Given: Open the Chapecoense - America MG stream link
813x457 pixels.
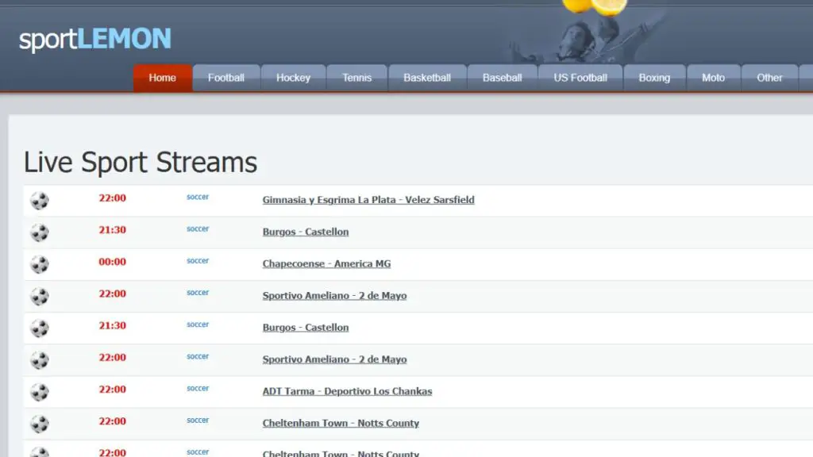Looking at the screenshot, I should 326,263.
